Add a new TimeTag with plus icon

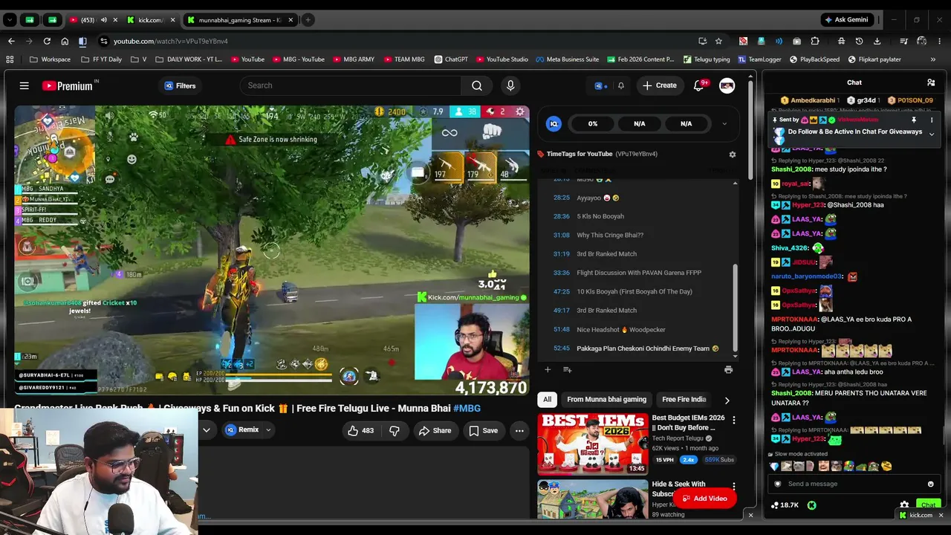(x=548, y=369)
